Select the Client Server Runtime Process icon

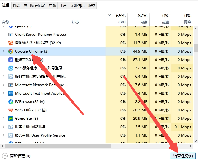pos(11,35)
